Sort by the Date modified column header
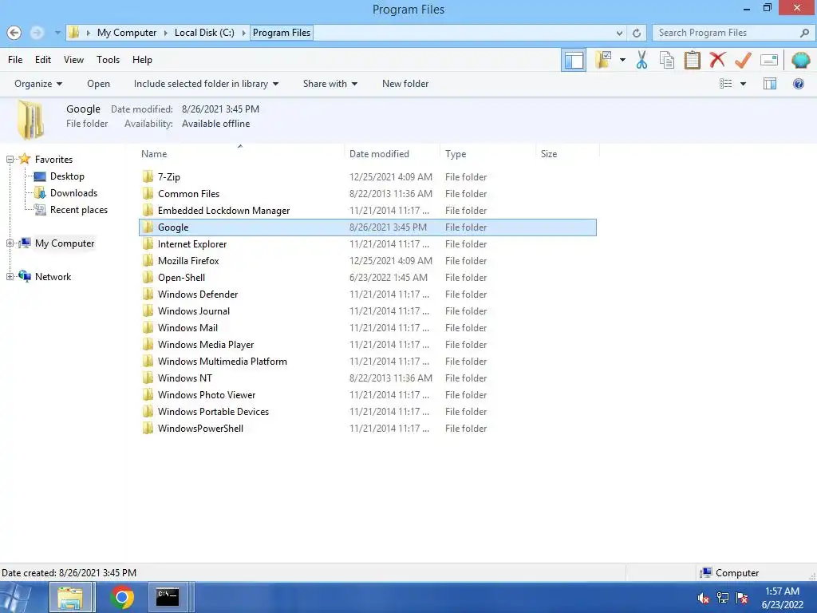 (x=392, y=154)
